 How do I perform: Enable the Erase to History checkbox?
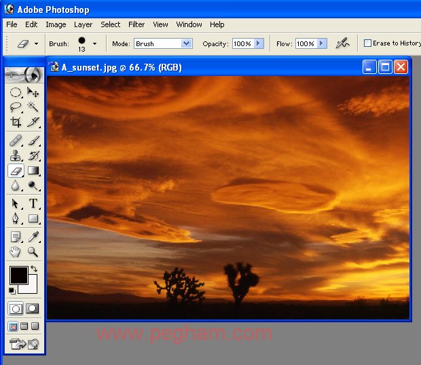(x=367, y=43)
